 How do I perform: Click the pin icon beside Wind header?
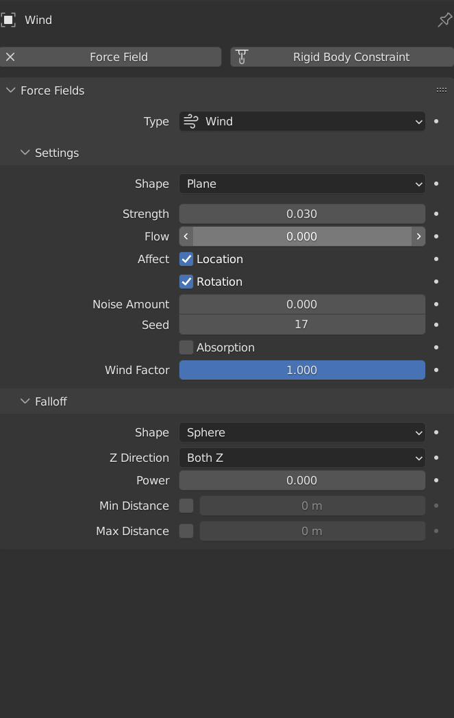tap(444, 20)
